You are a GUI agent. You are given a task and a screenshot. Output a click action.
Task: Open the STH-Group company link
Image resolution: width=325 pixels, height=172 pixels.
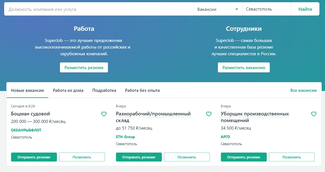[125, 137]
